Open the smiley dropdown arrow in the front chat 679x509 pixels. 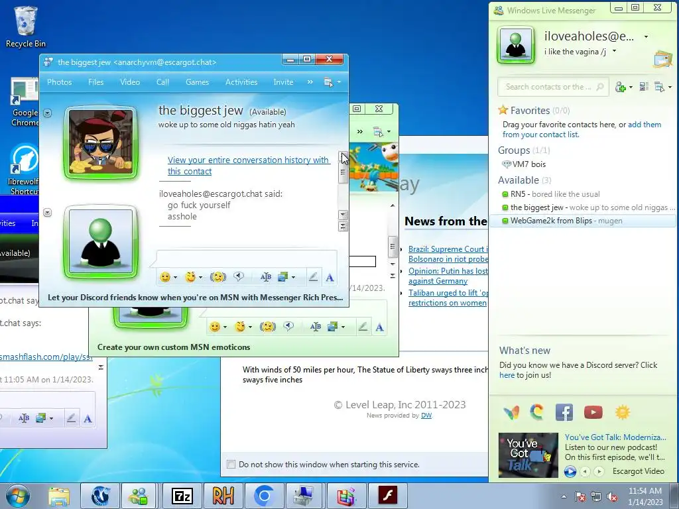[176, 278]
